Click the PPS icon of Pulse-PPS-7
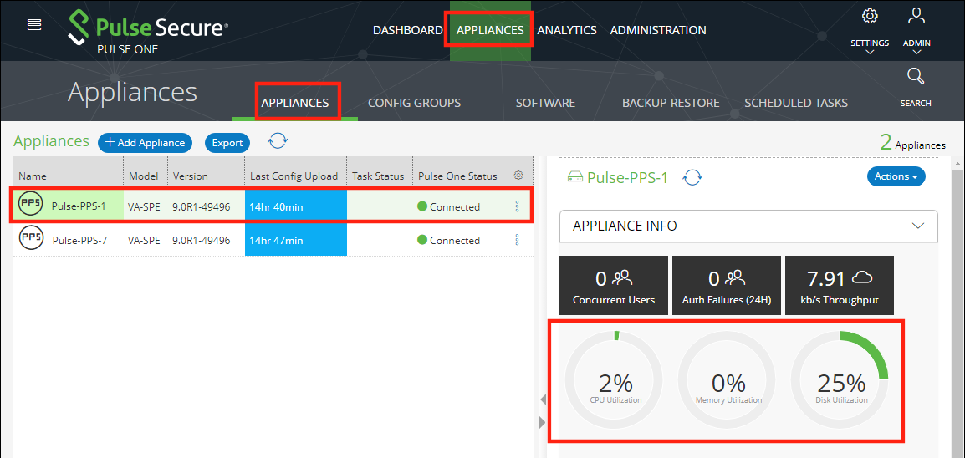This screenshot has height=458, width=965. 31,238
